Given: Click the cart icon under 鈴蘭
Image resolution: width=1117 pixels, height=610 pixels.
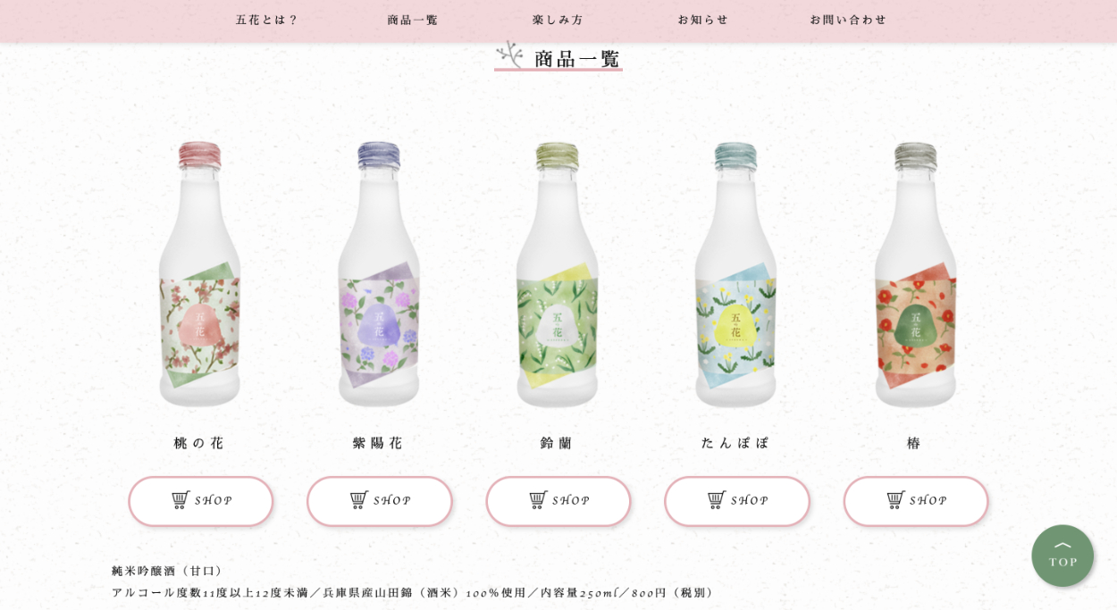Looking at the screenshot, I should 538,500.
